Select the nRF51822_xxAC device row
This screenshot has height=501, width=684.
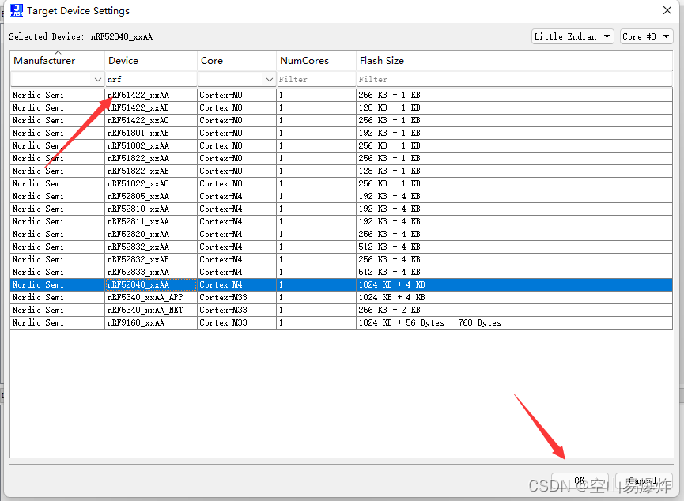pos(341,183)
